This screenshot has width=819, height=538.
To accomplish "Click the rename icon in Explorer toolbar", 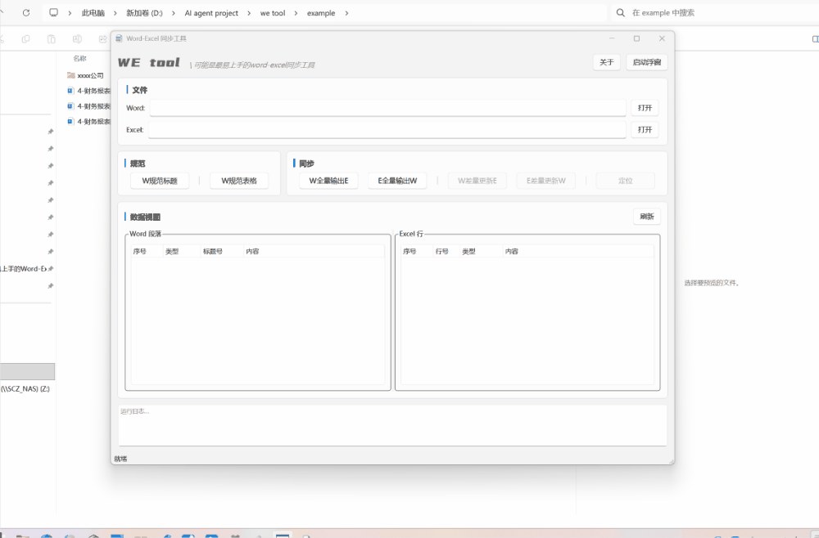I will 77,39.
